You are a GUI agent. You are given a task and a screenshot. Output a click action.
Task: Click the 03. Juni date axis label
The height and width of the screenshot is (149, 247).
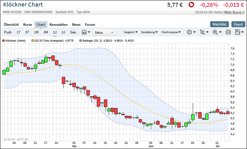click(151, 144)
